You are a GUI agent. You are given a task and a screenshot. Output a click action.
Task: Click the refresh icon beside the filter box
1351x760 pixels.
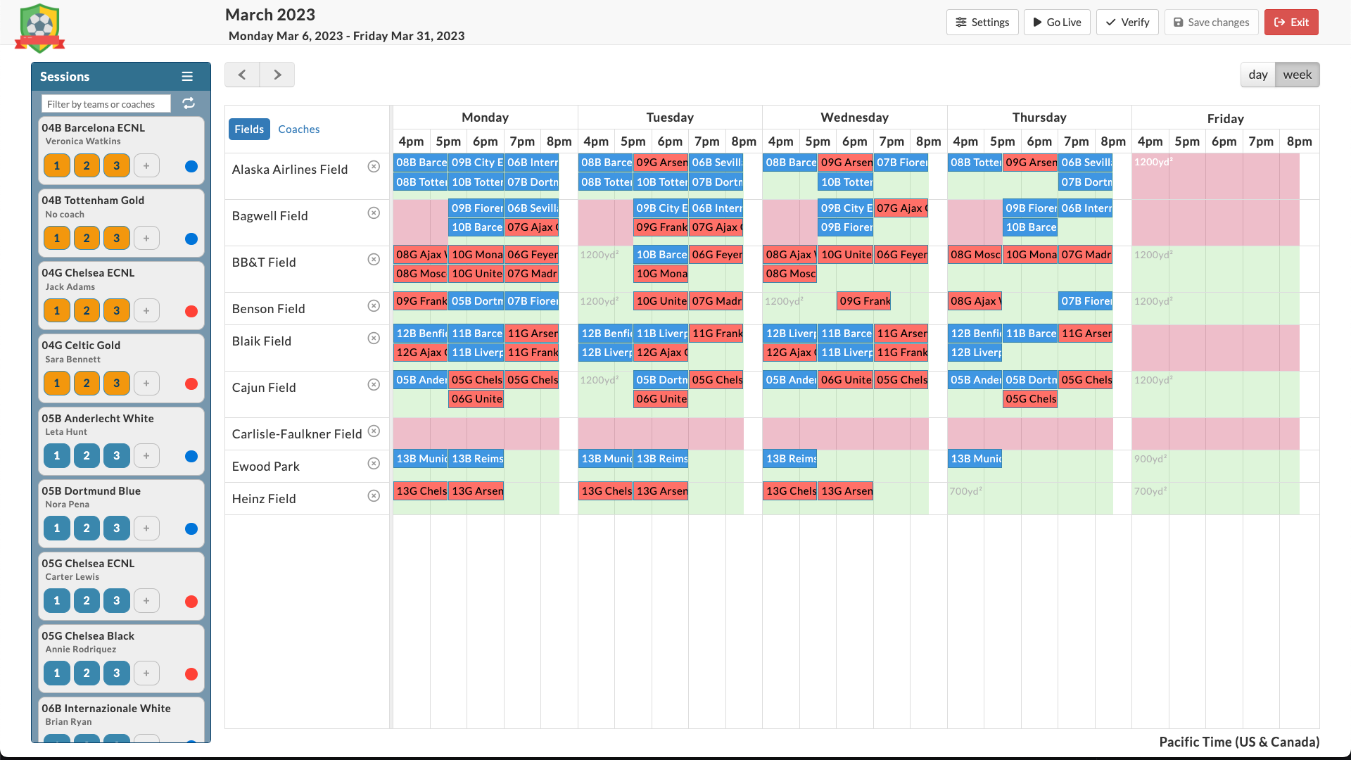(189, 103)
